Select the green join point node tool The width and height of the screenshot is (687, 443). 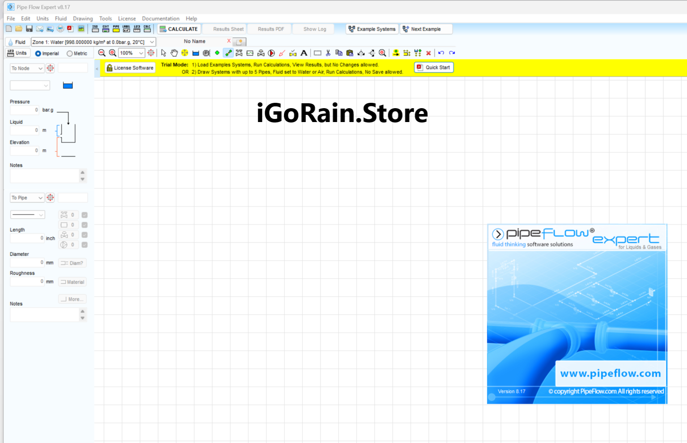click(x=217, y=53)
